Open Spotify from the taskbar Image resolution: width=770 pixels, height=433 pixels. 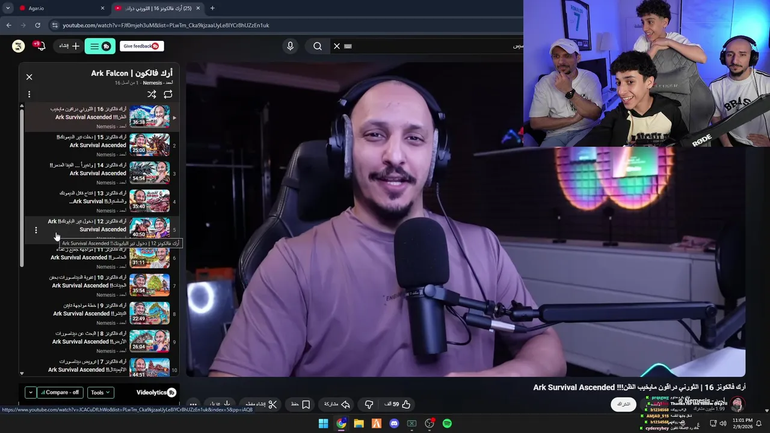(x=447, y=423)
